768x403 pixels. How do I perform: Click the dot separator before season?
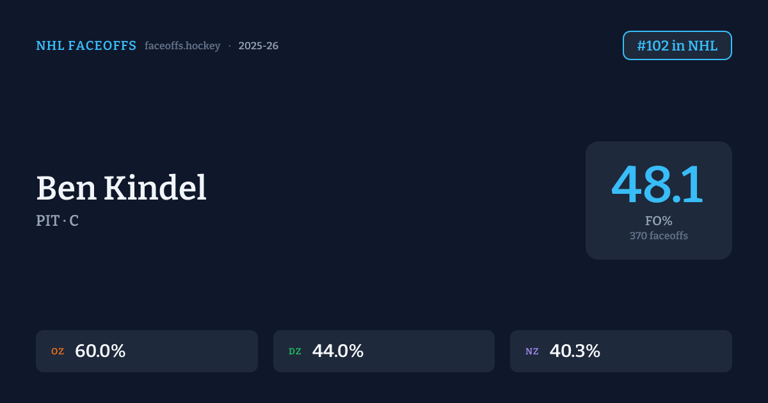pyautogui.click(x=229, y=46)
